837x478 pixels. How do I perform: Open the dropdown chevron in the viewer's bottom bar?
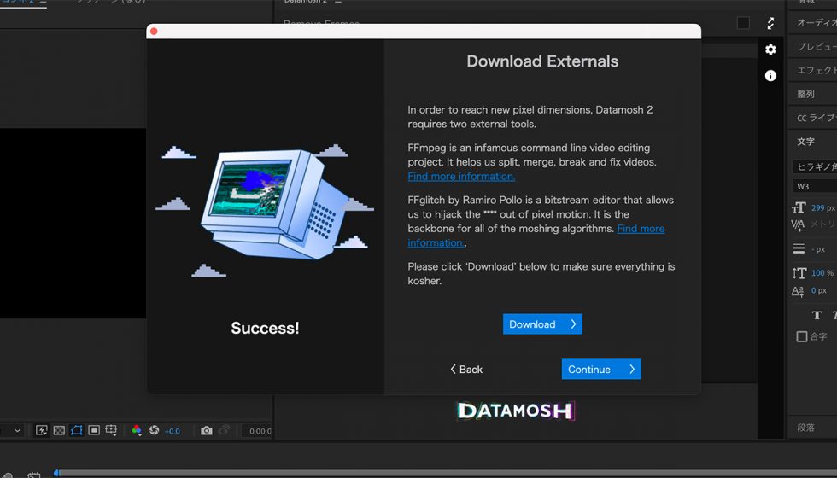[18, 430]
